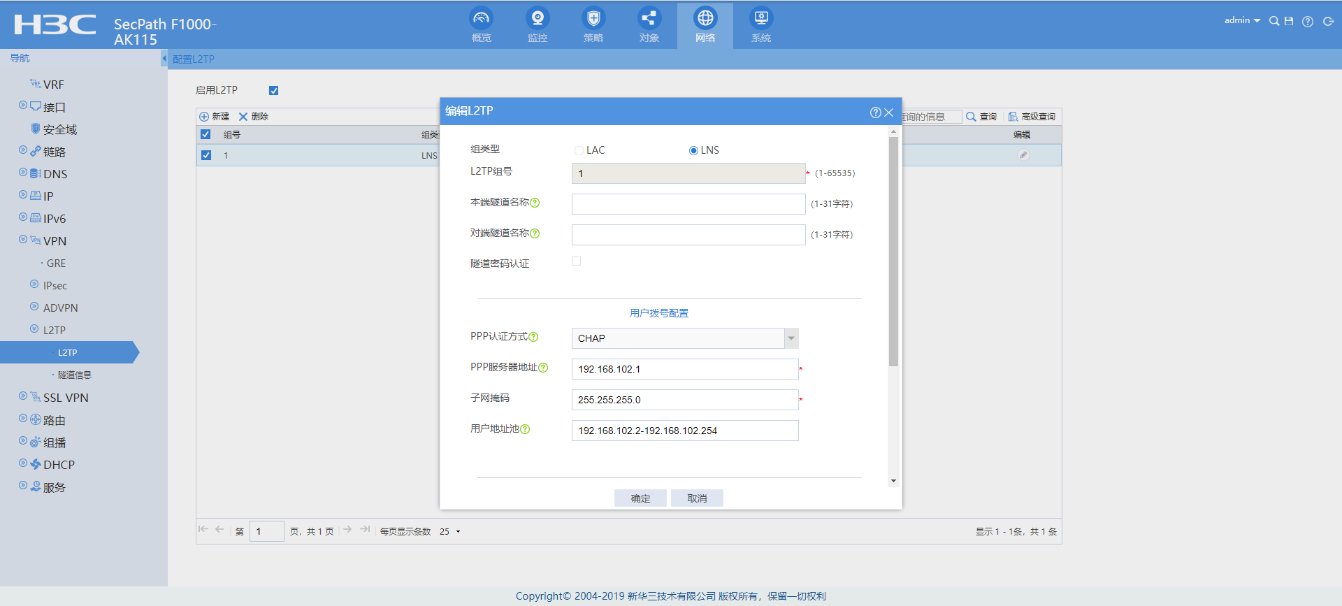Go to next page arrow
The width and height of the screenshot is (1342, 606).
(347, 530)
